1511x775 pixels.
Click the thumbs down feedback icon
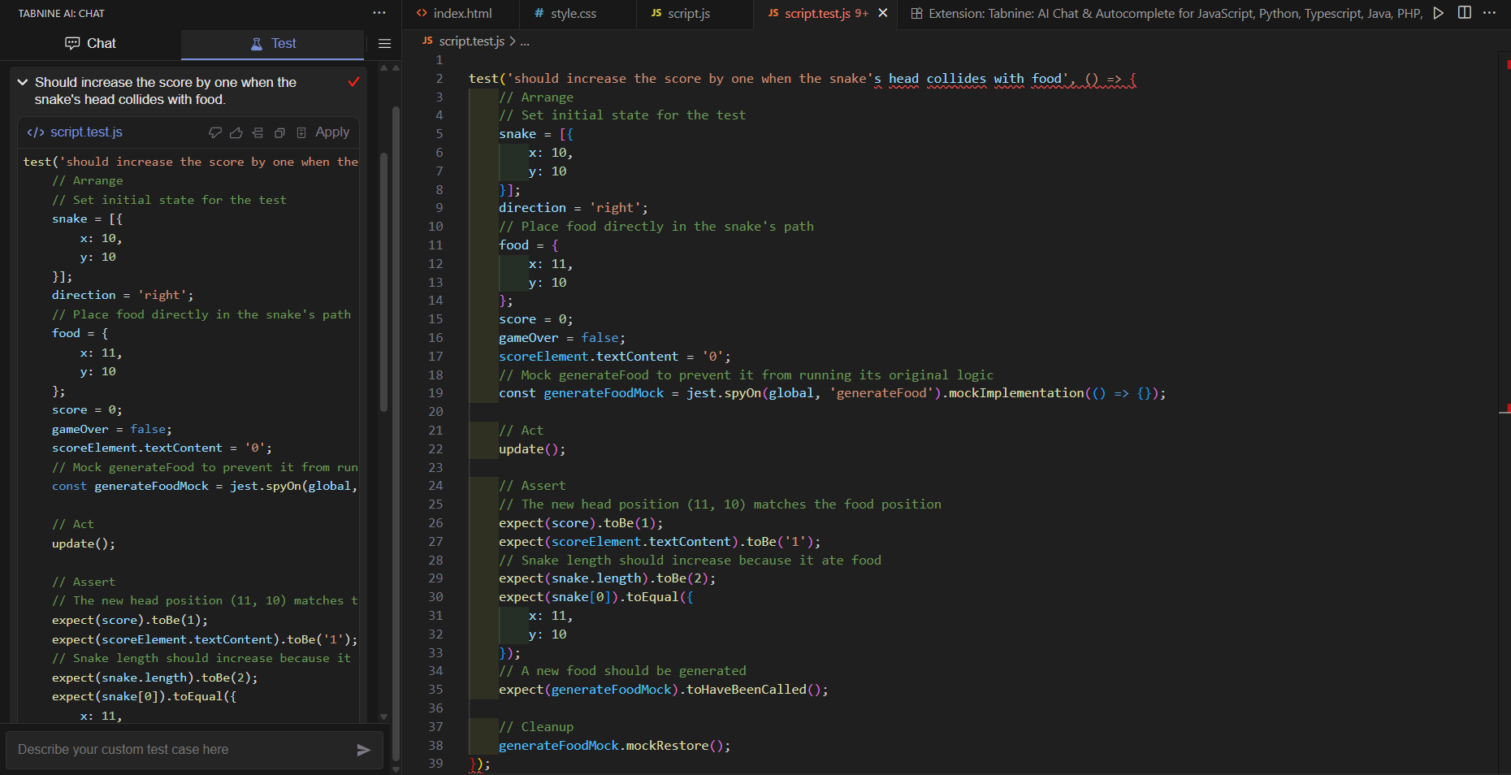215,132
